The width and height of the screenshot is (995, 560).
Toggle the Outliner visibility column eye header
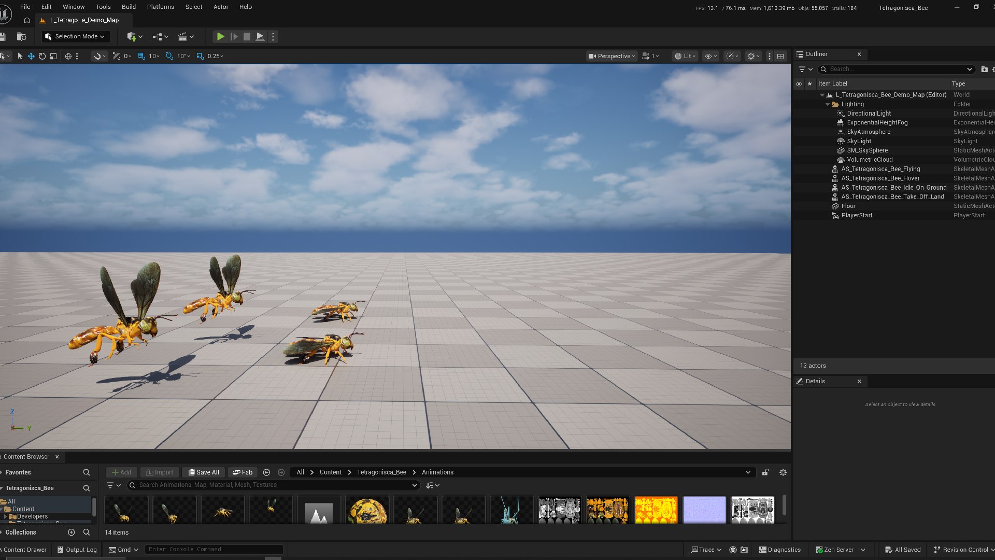point(799,83)
